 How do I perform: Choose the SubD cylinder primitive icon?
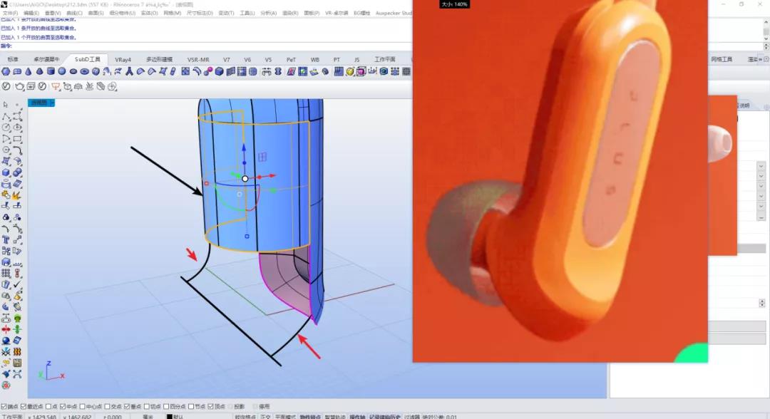(x=51, y=72)
